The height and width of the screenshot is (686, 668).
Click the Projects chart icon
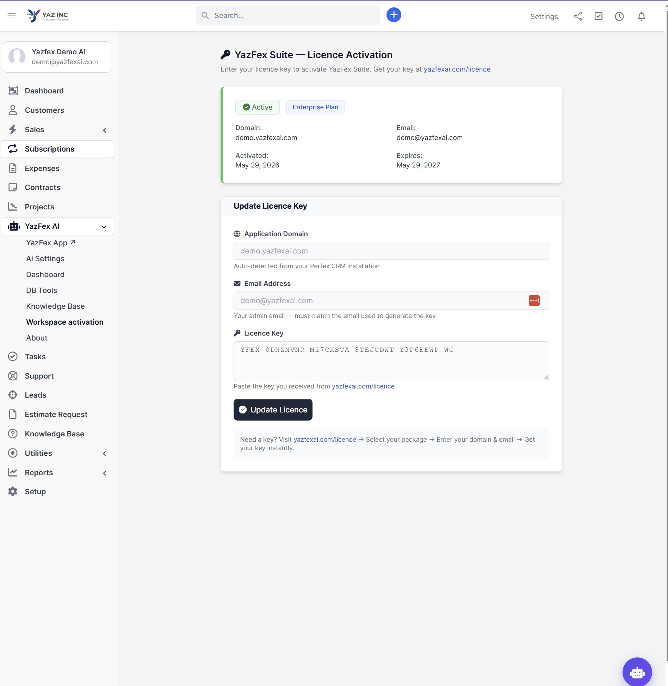(13, 207)
